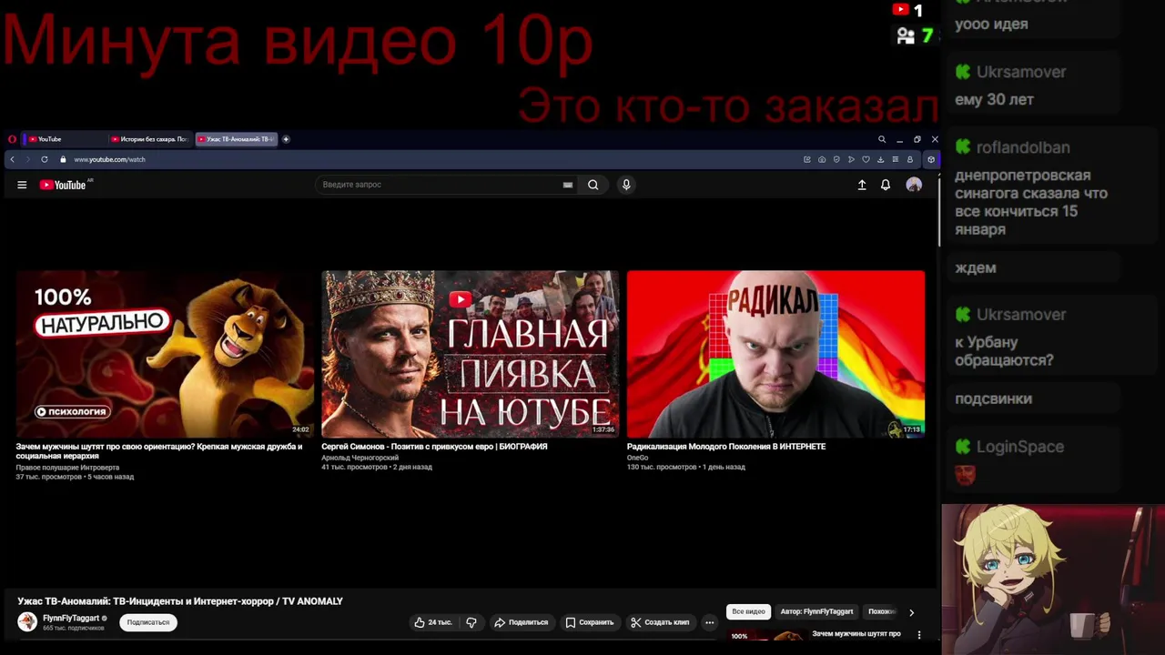Switch to the first YouTube tab

click(x=64, y=139)
